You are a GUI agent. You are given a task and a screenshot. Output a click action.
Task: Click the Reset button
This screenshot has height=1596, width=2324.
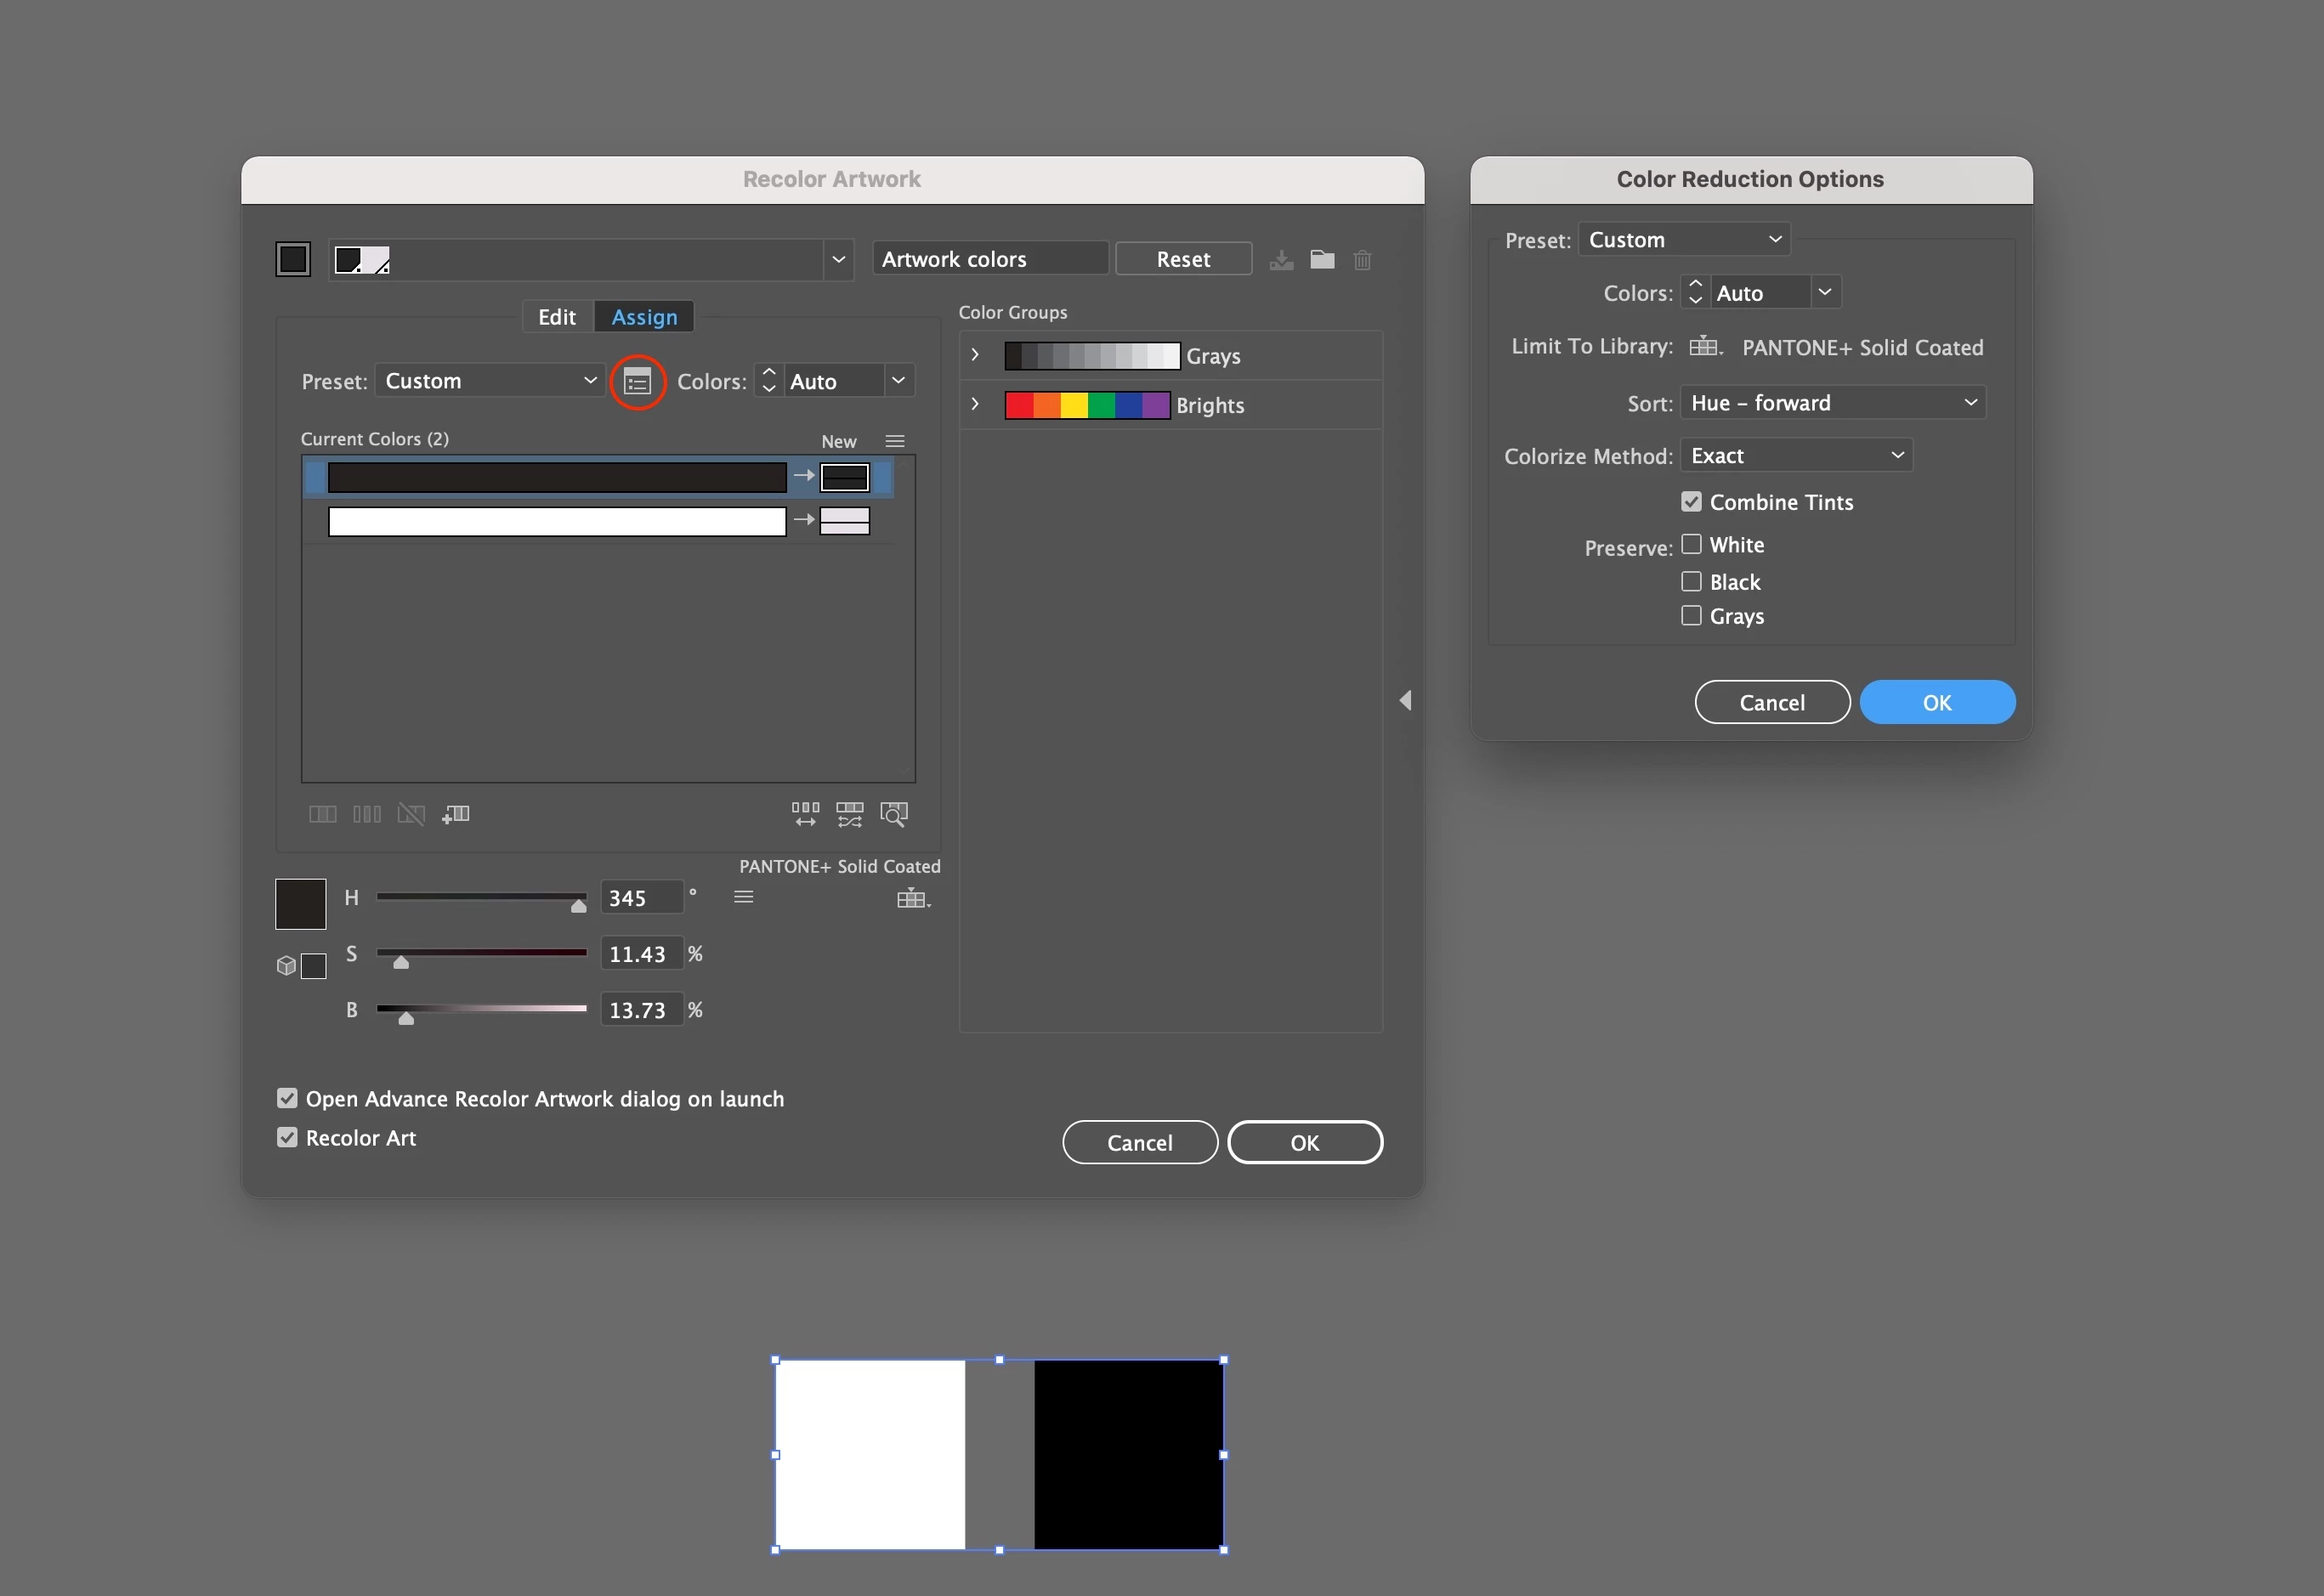(x=1183, y=260)
